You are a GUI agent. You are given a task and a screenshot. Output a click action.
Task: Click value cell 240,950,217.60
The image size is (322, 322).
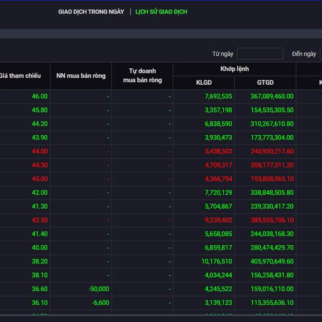pyautogui.click(x=272, y=151)
